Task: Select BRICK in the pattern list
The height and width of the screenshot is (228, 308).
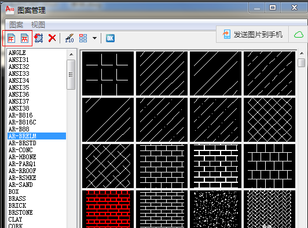Action: [x=17, y=205]
